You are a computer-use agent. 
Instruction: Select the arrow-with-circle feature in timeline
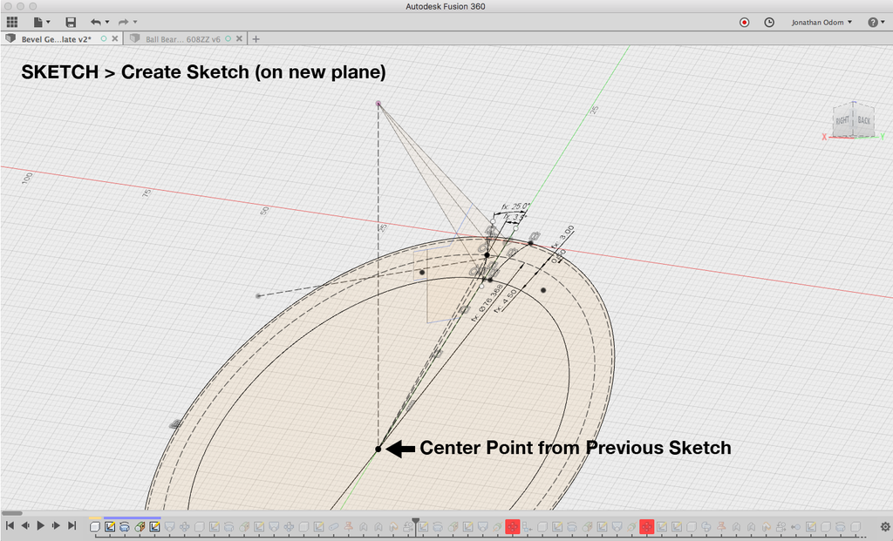tap(795, 527)
